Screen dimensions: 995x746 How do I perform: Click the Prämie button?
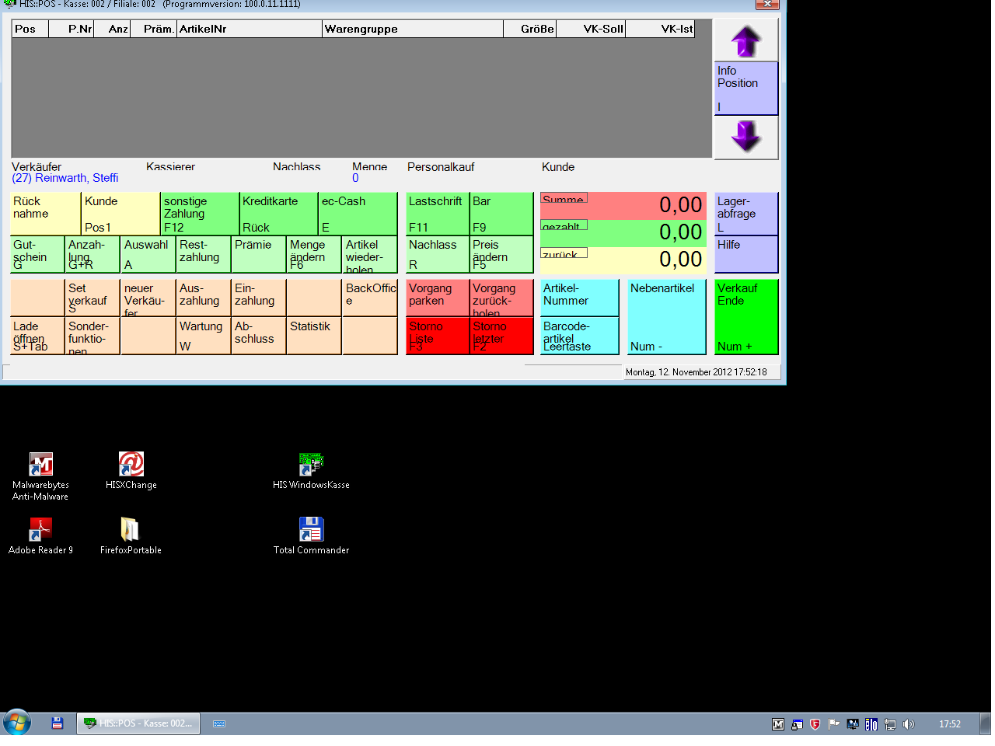point(259,254)
